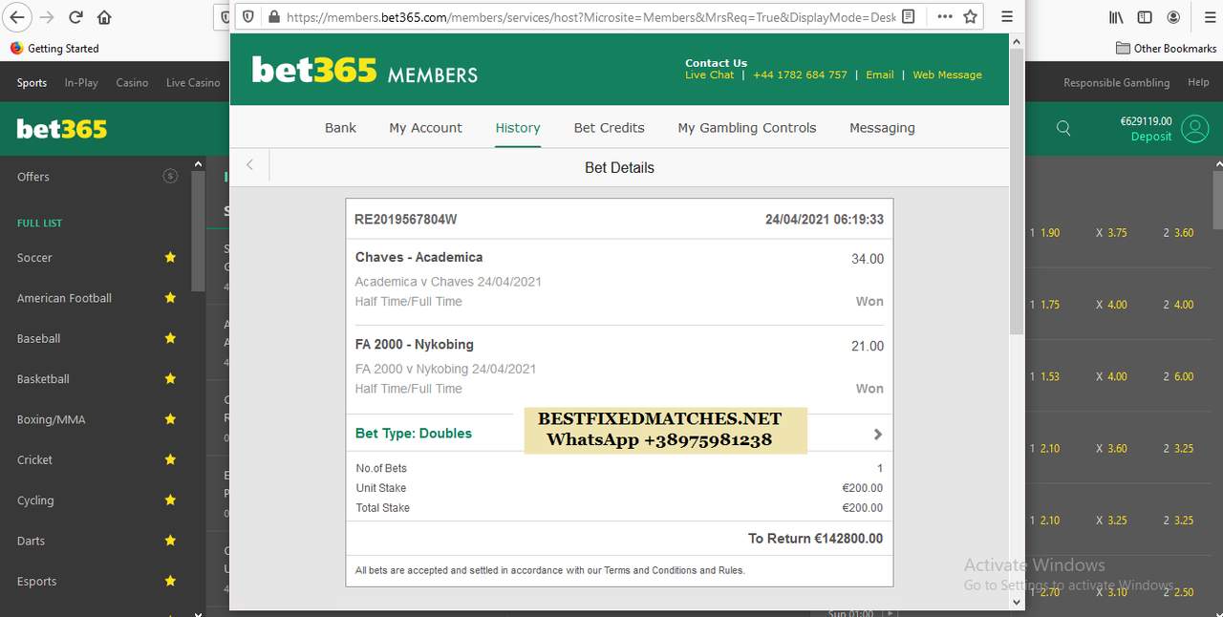Toggle the Cricket favourite star
Screen dimensions: 1223x617
170,459
